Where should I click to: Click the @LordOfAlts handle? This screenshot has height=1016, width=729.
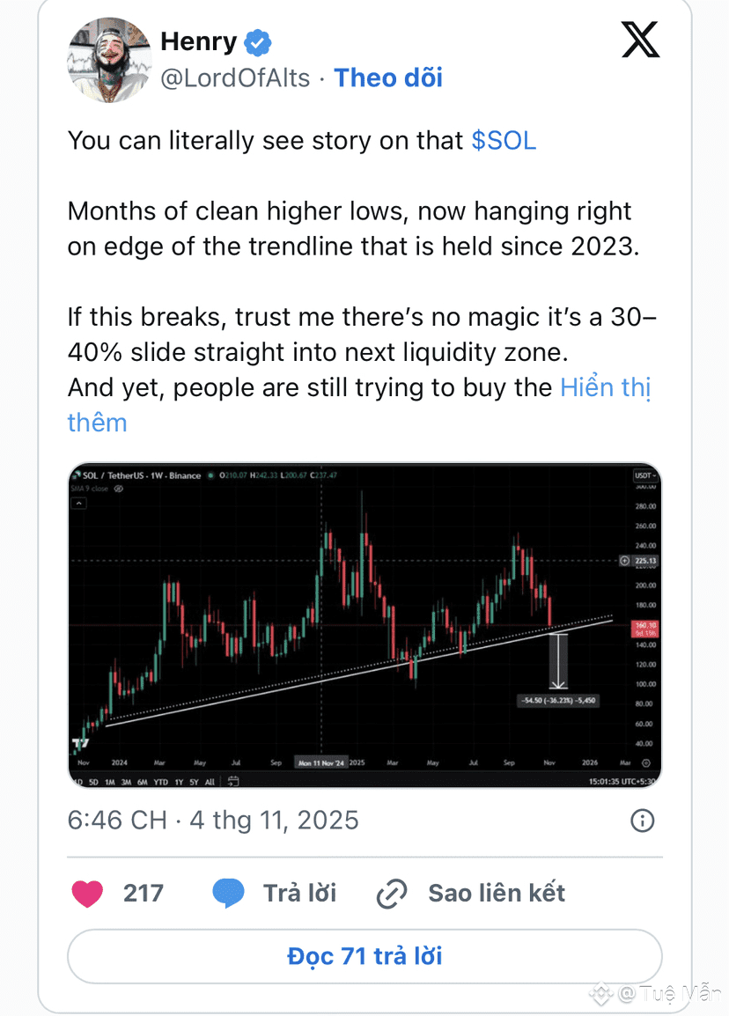tap(234, 77)
